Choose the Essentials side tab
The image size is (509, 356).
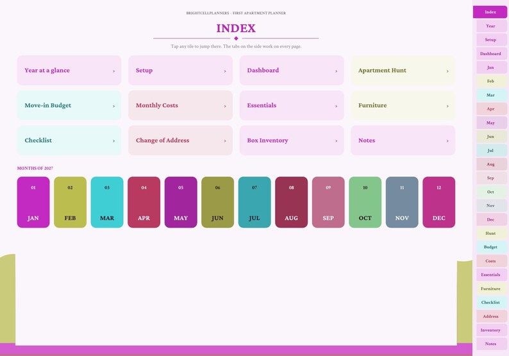tap(492, 275)
